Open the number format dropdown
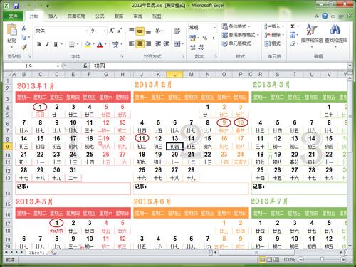The height and width of the screenshot is (267, 356). pos(214,28)
